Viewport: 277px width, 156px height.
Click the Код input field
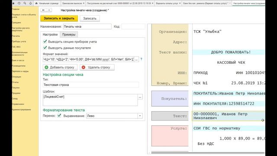tap(133, 26)
